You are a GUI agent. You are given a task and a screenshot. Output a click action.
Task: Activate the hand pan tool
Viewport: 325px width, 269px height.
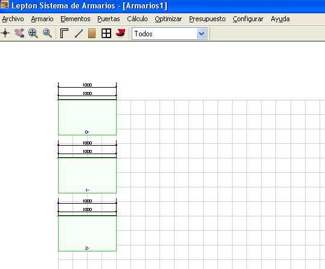click(19, 33)
